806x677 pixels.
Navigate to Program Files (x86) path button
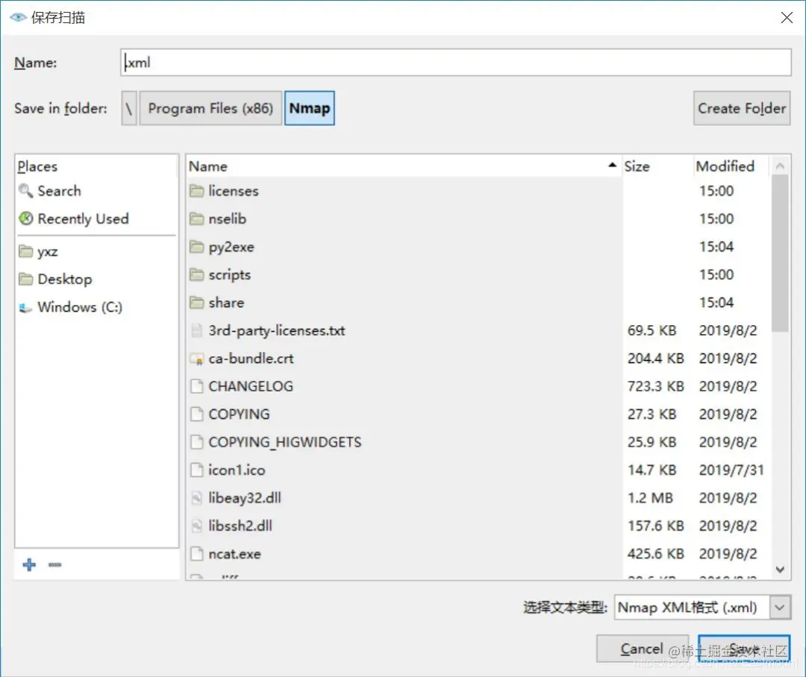[x=210, y=108]
